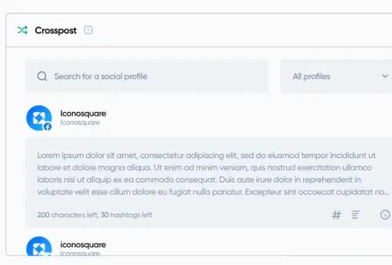Click the text lines formatting icon
This screenshot has height=265, width=392.
click(x=356, y=215)
